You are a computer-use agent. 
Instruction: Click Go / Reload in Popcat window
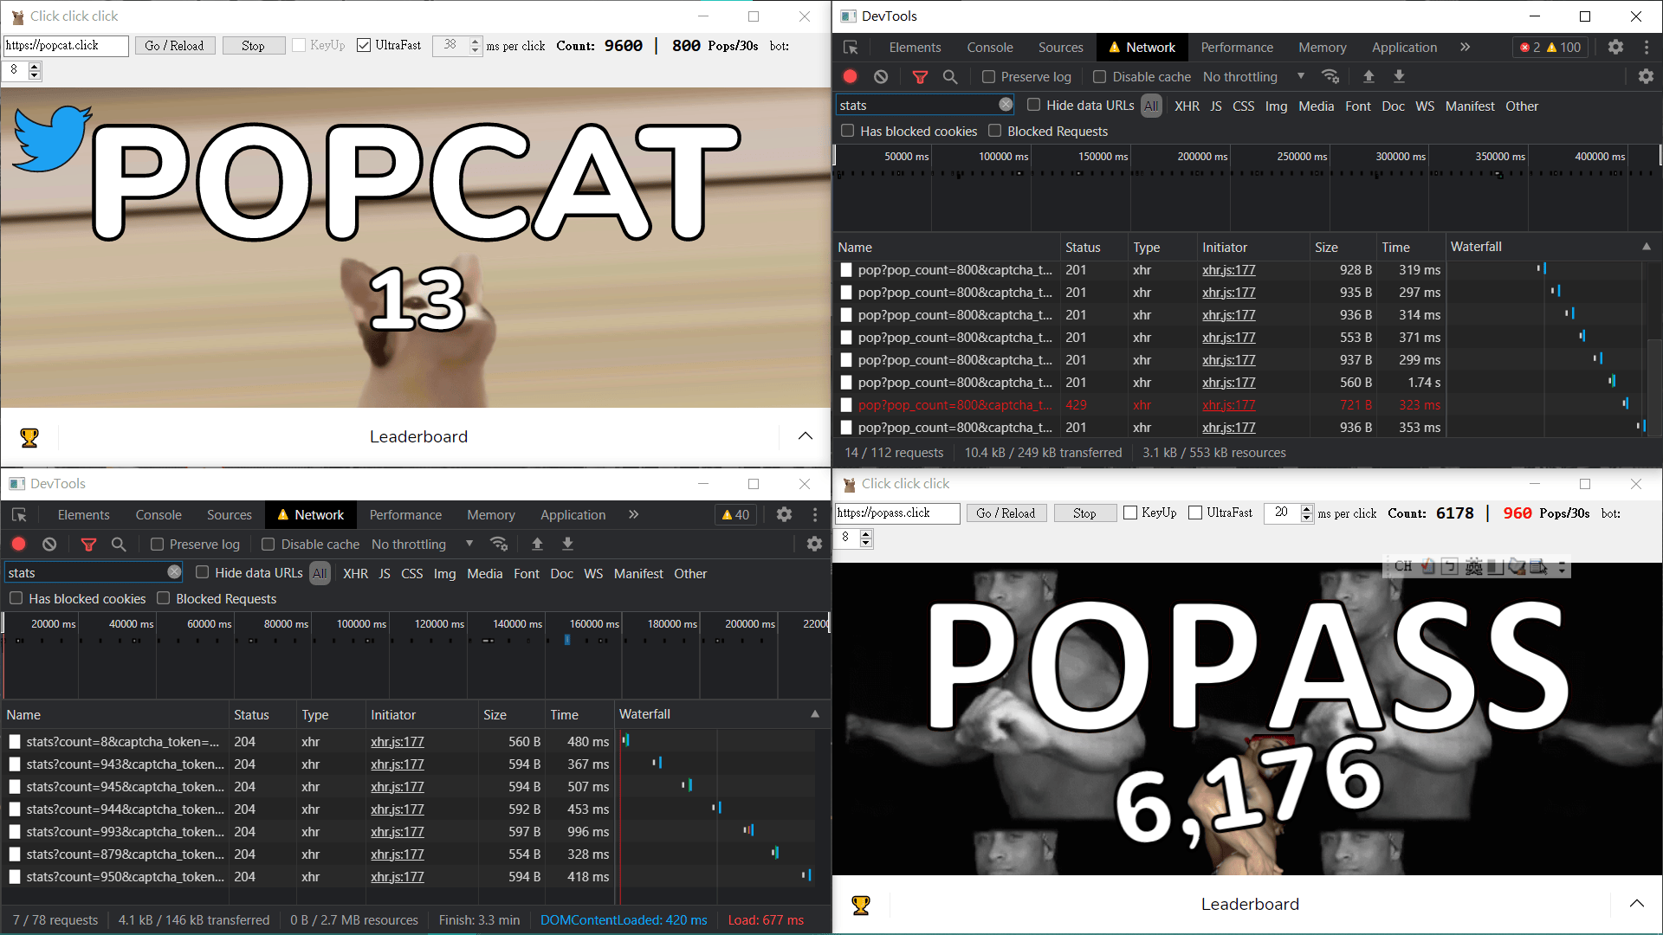click(x=174, y=46)
